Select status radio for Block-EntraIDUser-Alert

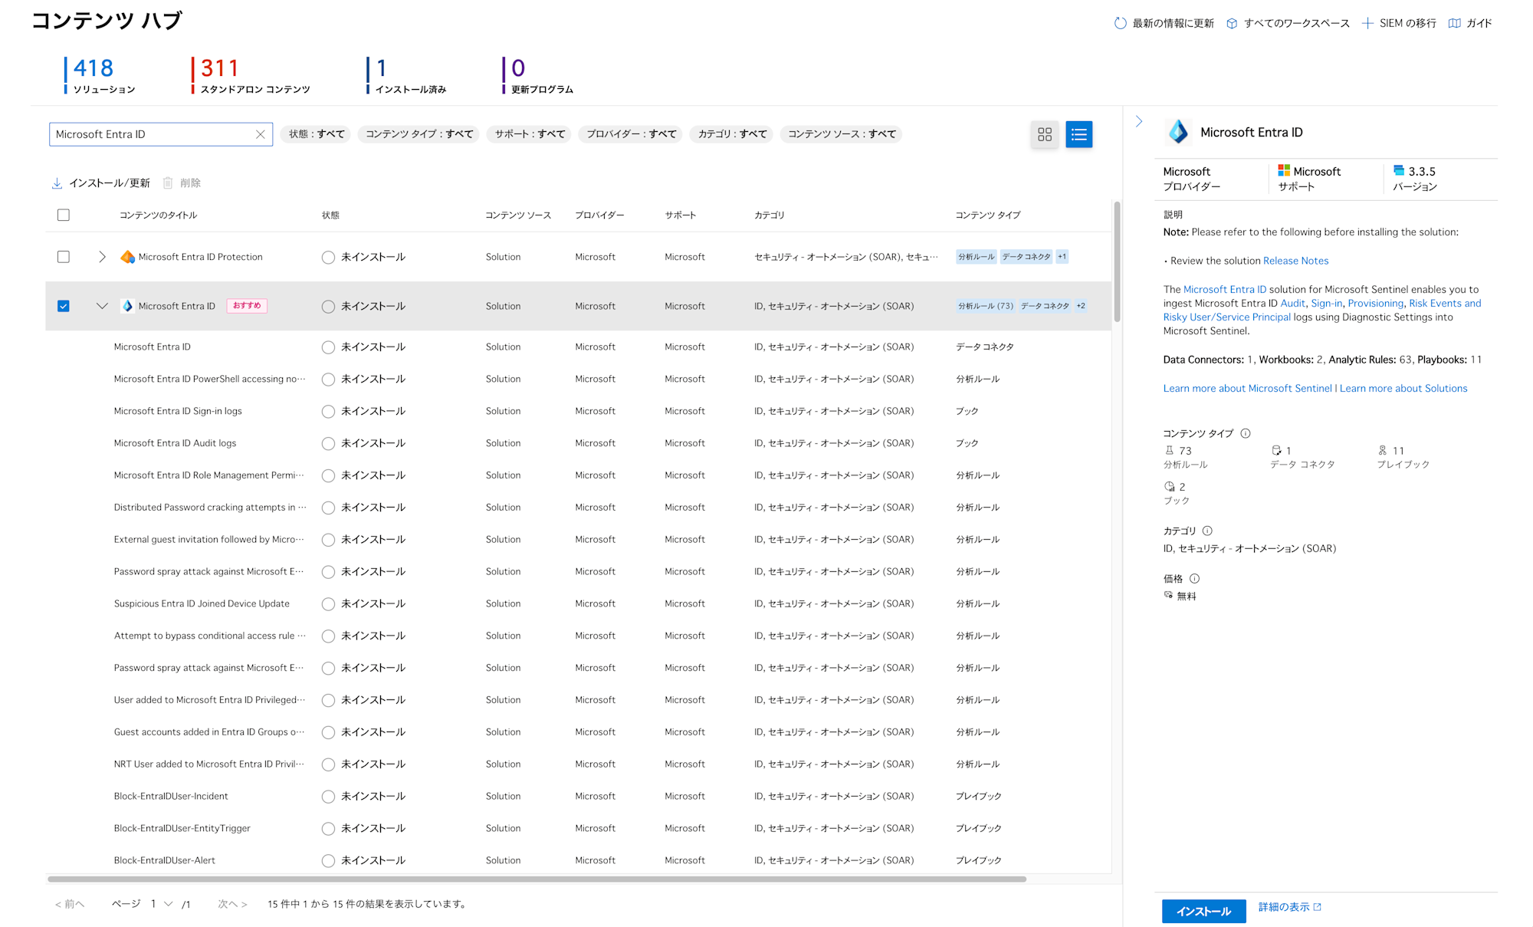point(328,861)
